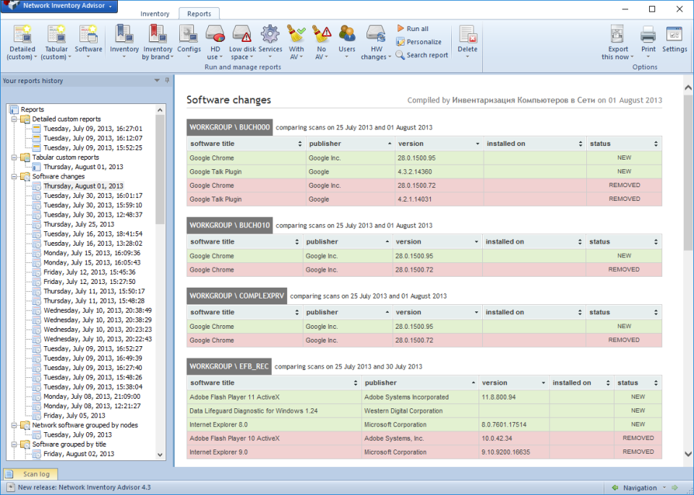694x495 pixels.
Task: Click Data Lifeguard Diagnostic for Windows 1.24
Action: click(x=254, y=411)
